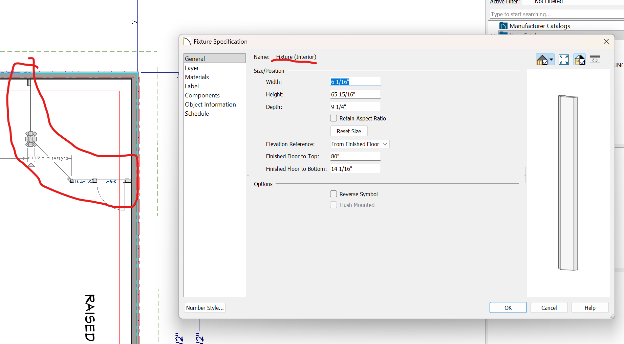Click the Height input field
Viewport: 624px width, 344px height.
pos(355,94)
